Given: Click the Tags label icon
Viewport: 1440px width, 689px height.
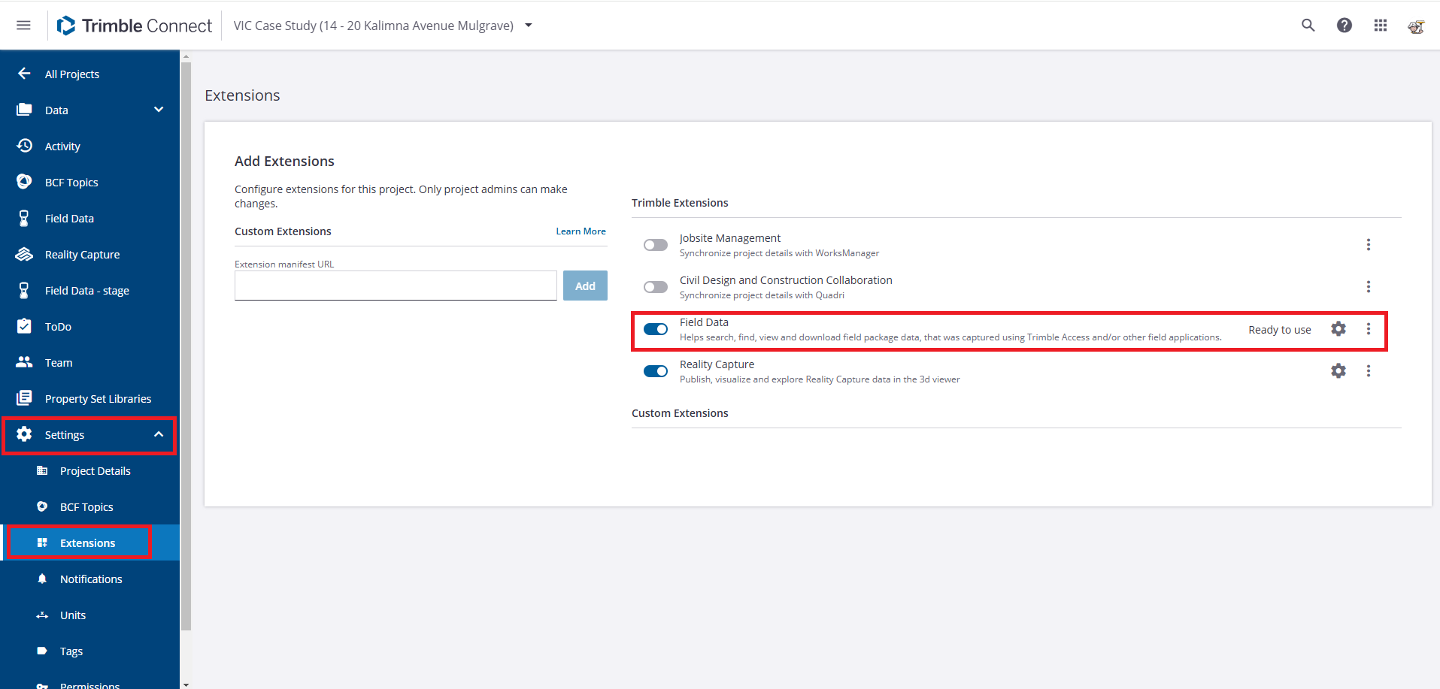Looking at the screenshot, I should click(x=42, y=651).
